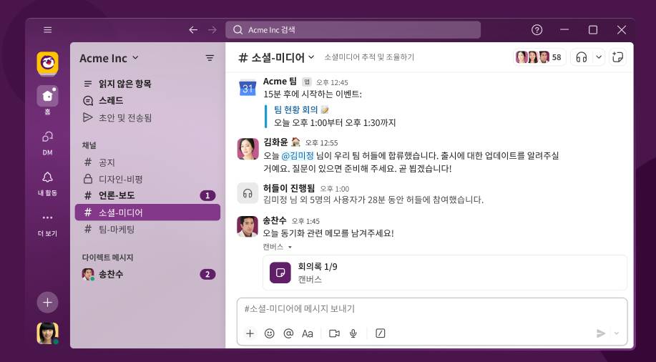Open the 팀 현황 회의 event link

pos(295,109)
